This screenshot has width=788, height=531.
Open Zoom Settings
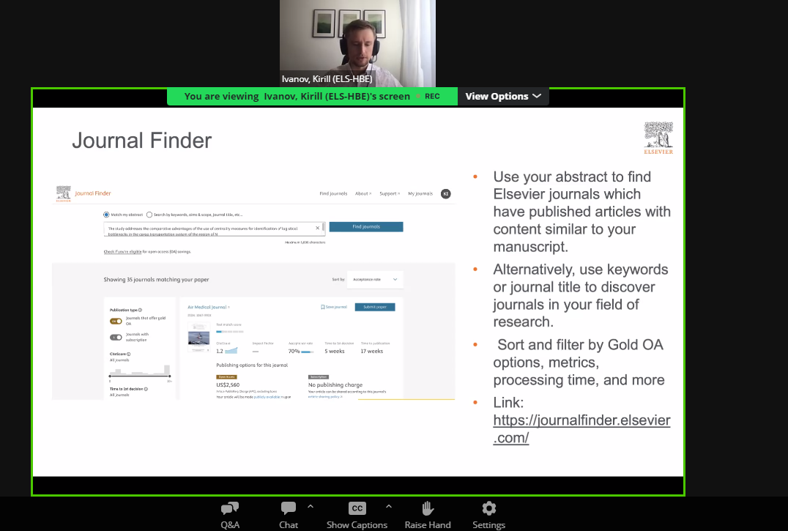point(488,515)
